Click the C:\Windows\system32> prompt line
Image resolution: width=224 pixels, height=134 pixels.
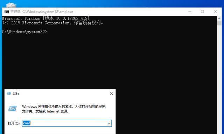pos(24,32)
